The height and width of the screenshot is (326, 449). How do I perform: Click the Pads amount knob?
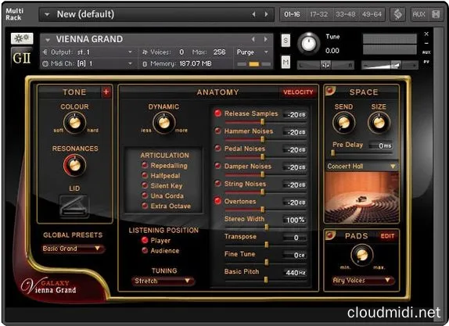pos(362,254)
